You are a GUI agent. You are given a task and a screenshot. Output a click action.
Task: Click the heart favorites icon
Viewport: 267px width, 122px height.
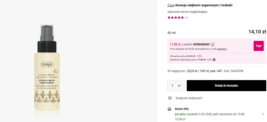click(170, 98)
